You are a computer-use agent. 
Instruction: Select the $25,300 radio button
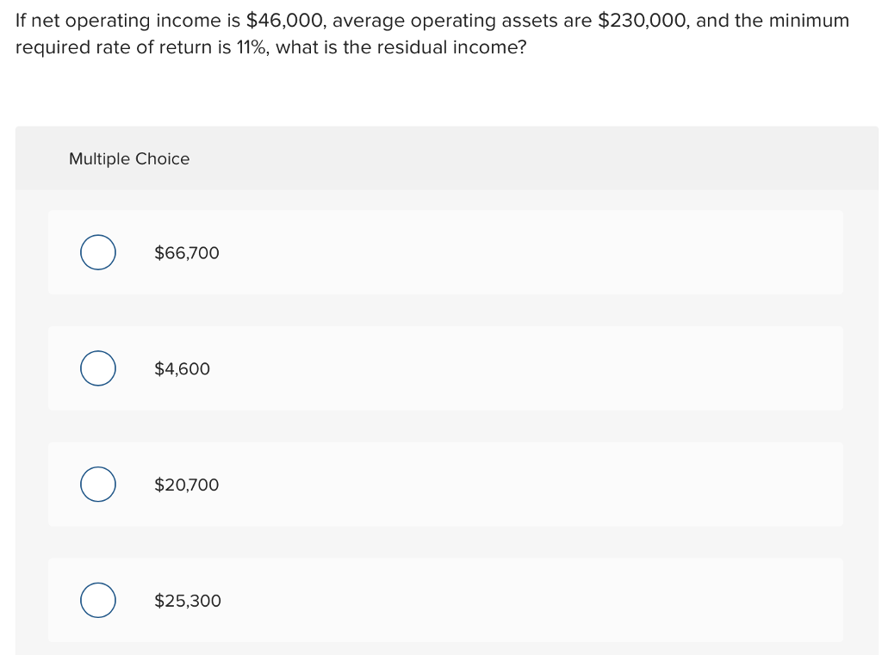[97, 600]
